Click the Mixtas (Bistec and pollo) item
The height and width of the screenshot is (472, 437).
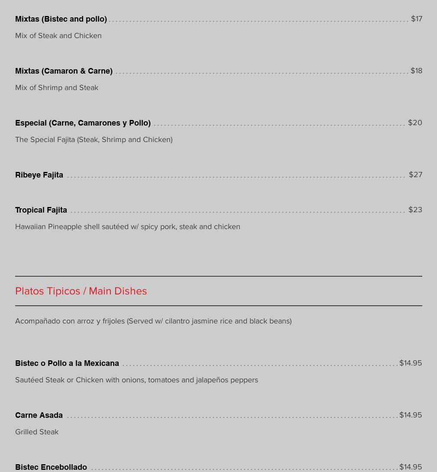coord(61,19)
